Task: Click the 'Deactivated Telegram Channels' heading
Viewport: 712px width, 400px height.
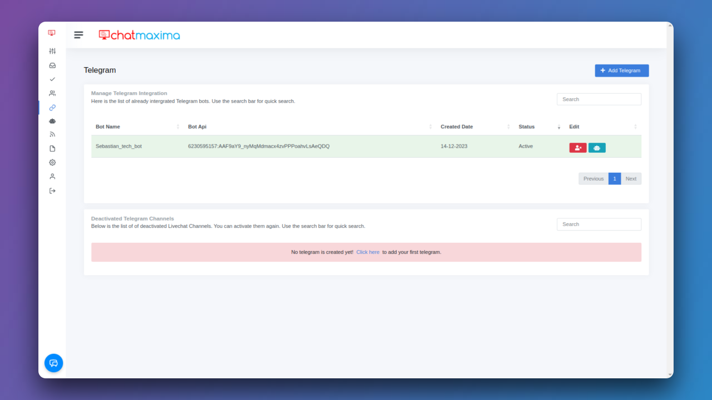Action: [132, 219]
